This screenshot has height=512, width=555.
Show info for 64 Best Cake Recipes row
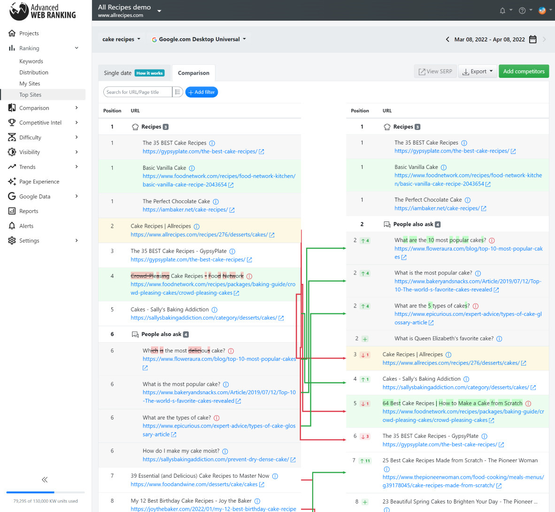click(528, 404)
